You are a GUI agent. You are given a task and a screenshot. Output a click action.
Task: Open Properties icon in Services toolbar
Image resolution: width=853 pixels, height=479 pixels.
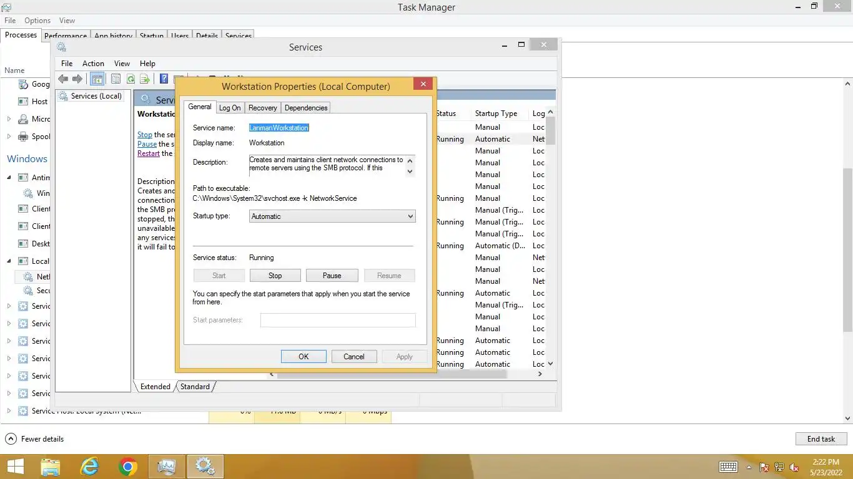point(116,79)
